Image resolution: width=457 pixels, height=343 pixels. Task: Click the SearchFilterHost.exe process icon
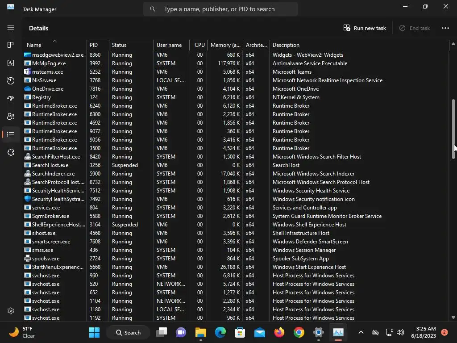click(27, 157)
